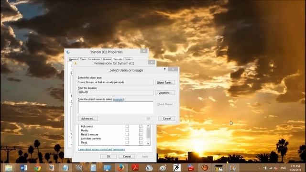
Task: Open the Word icon right of Chrome
Action: 51,168
